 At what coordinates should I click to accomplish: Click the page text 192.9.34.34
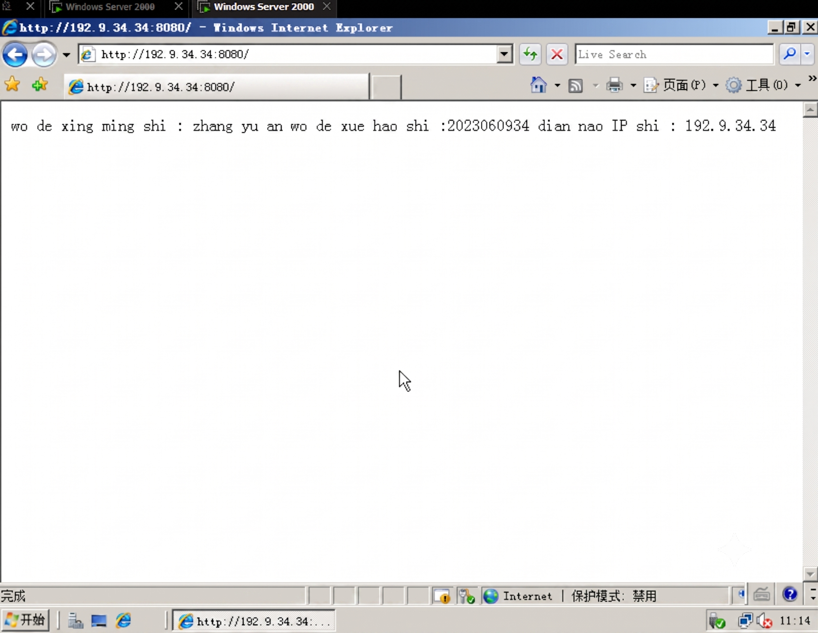point(731,126)
